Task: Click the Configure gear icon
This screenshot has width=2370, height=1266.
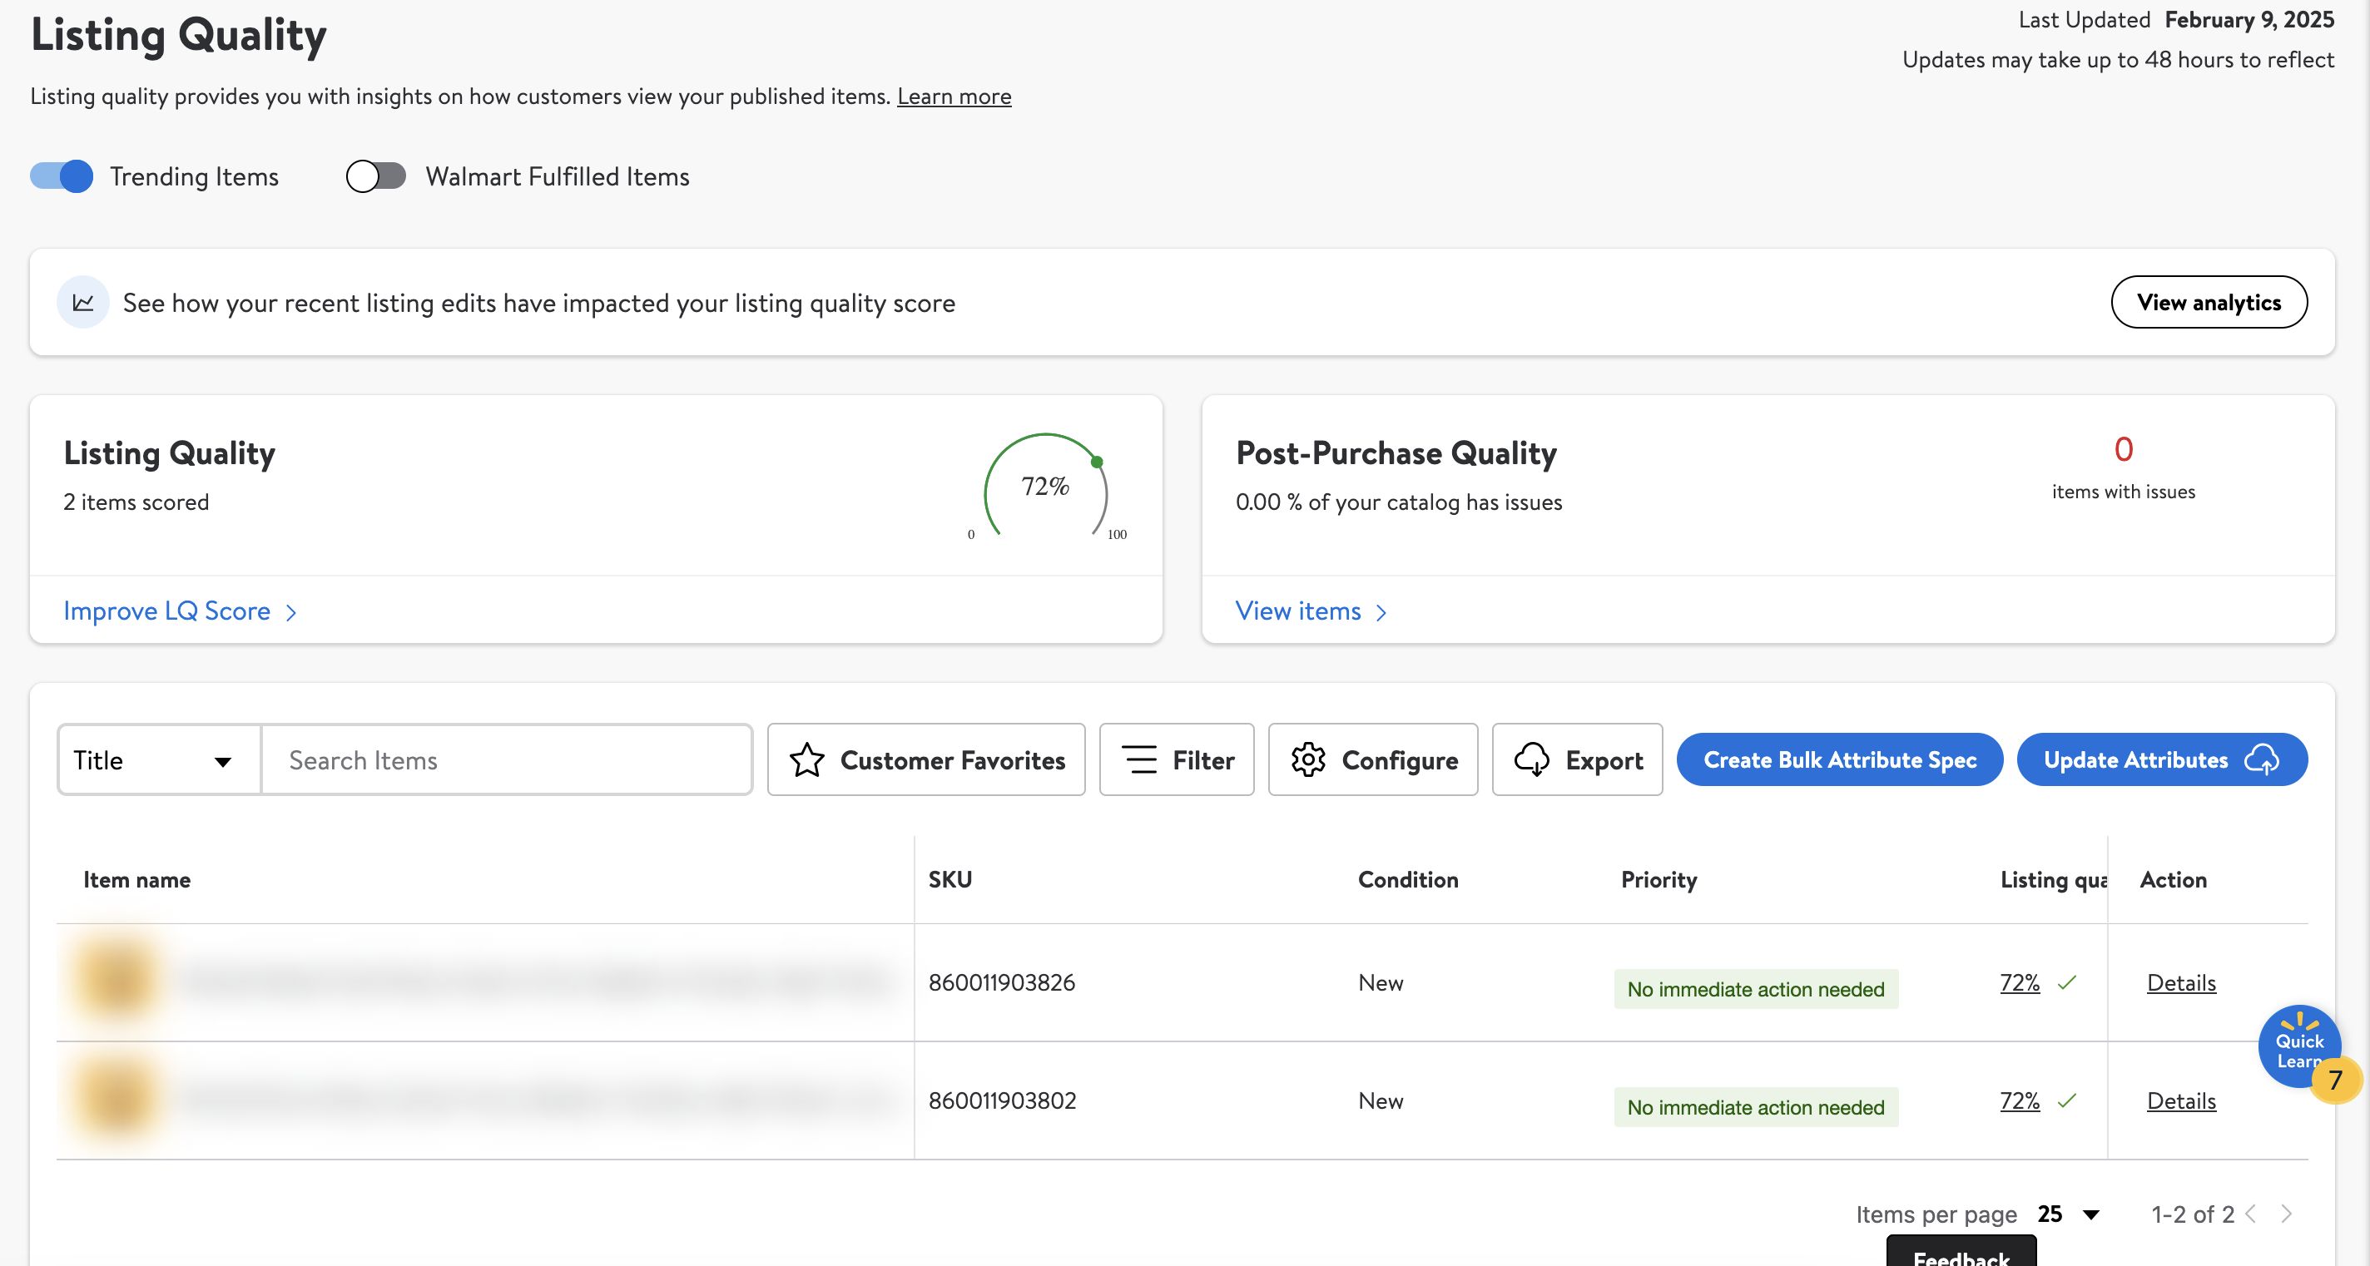Action: [x=1307, y=760]
